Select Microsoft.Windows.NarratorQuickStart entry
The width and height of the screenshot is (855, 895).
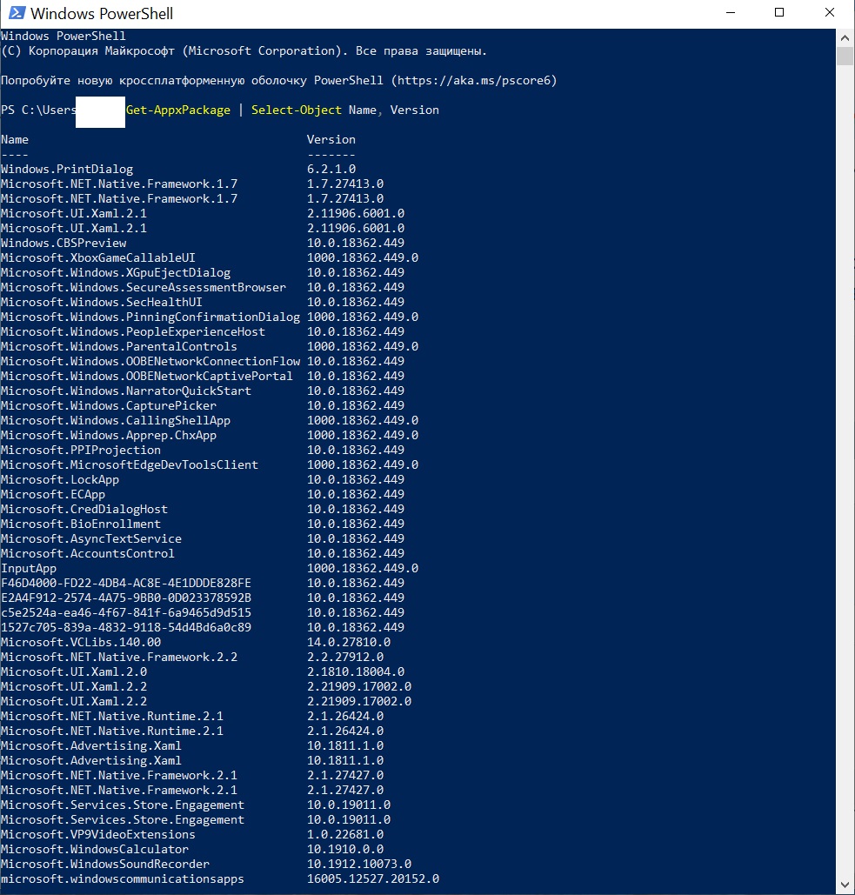126,391
